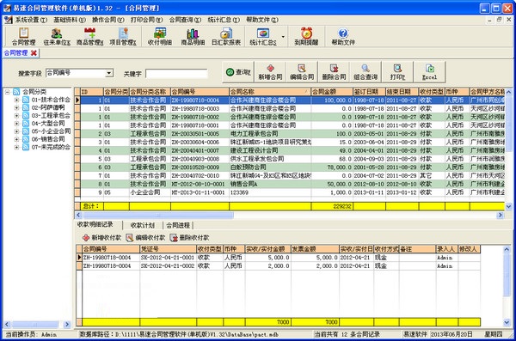Click 新增合同 button

(x=270, y=71)
